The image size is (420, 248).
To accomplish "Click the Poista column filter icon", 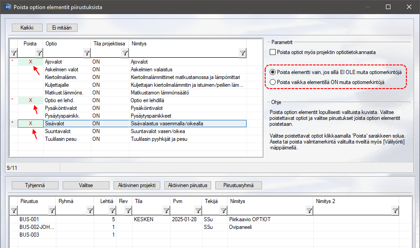I will click(39, 54).
